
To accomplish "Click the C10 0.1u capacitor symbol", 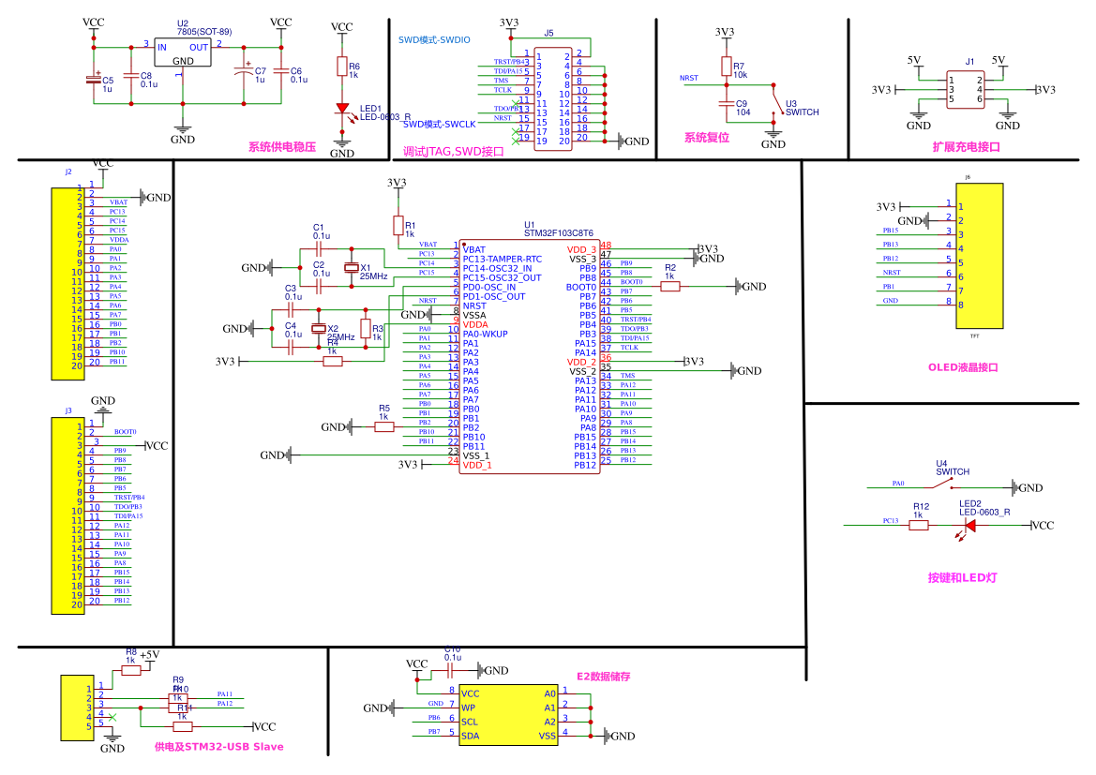I will (451, 670).
